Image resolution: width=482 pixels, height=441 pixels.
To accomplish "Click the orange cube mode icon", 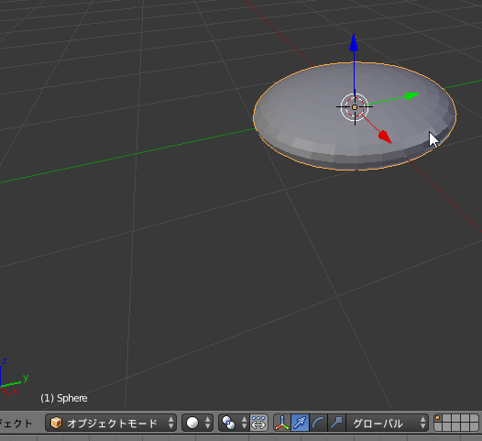I will tap(56, 423).
